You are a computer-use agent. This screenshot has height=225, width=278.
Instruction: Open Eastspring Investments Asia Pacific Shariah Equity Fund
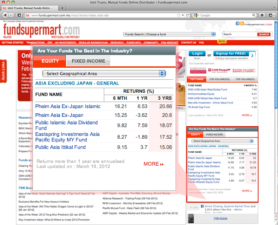pos(204,180)
